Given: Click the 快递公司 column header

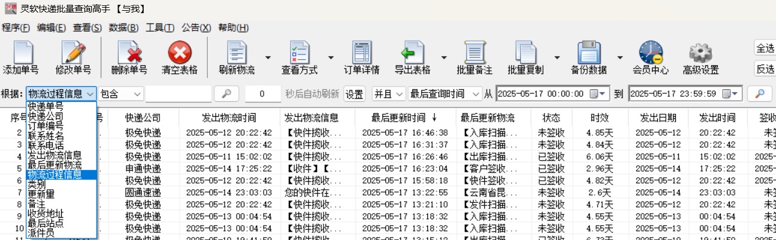Looking at the screenshot, I should (x=143, y=117).
